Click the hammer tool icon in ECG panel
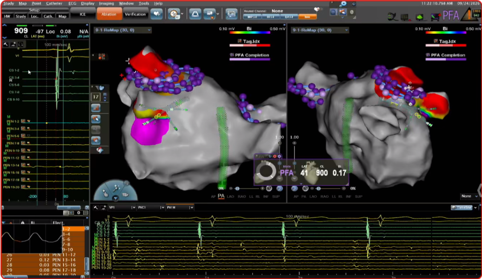The width and height of the screenshot is (482, 279). [6, 45]
